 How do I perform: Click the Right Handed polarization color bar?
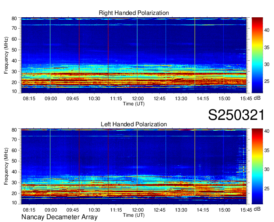tap(257, 55)
